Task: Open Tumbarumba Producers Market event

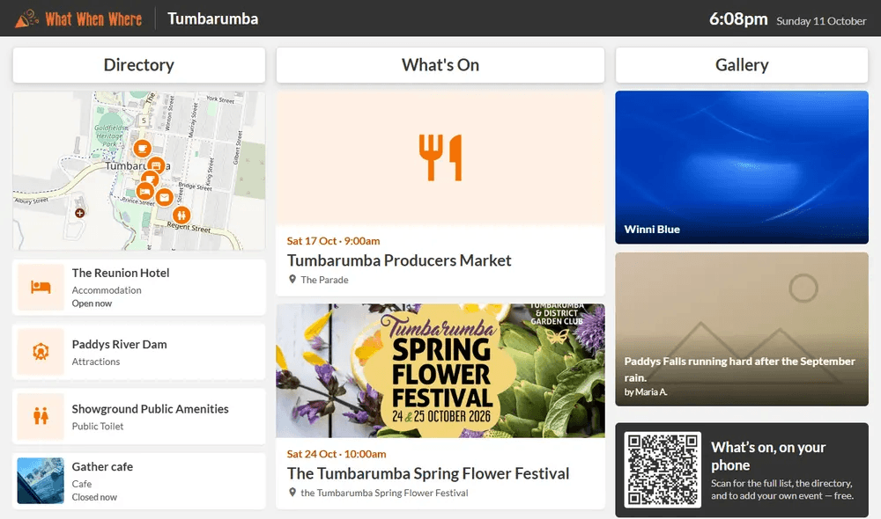Action: pos(440,194)
